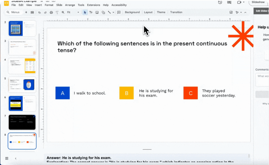Collapse the slide filmstrip panel
The width and height of the screenshot is (269, 165).
click(x=16, y=158)
